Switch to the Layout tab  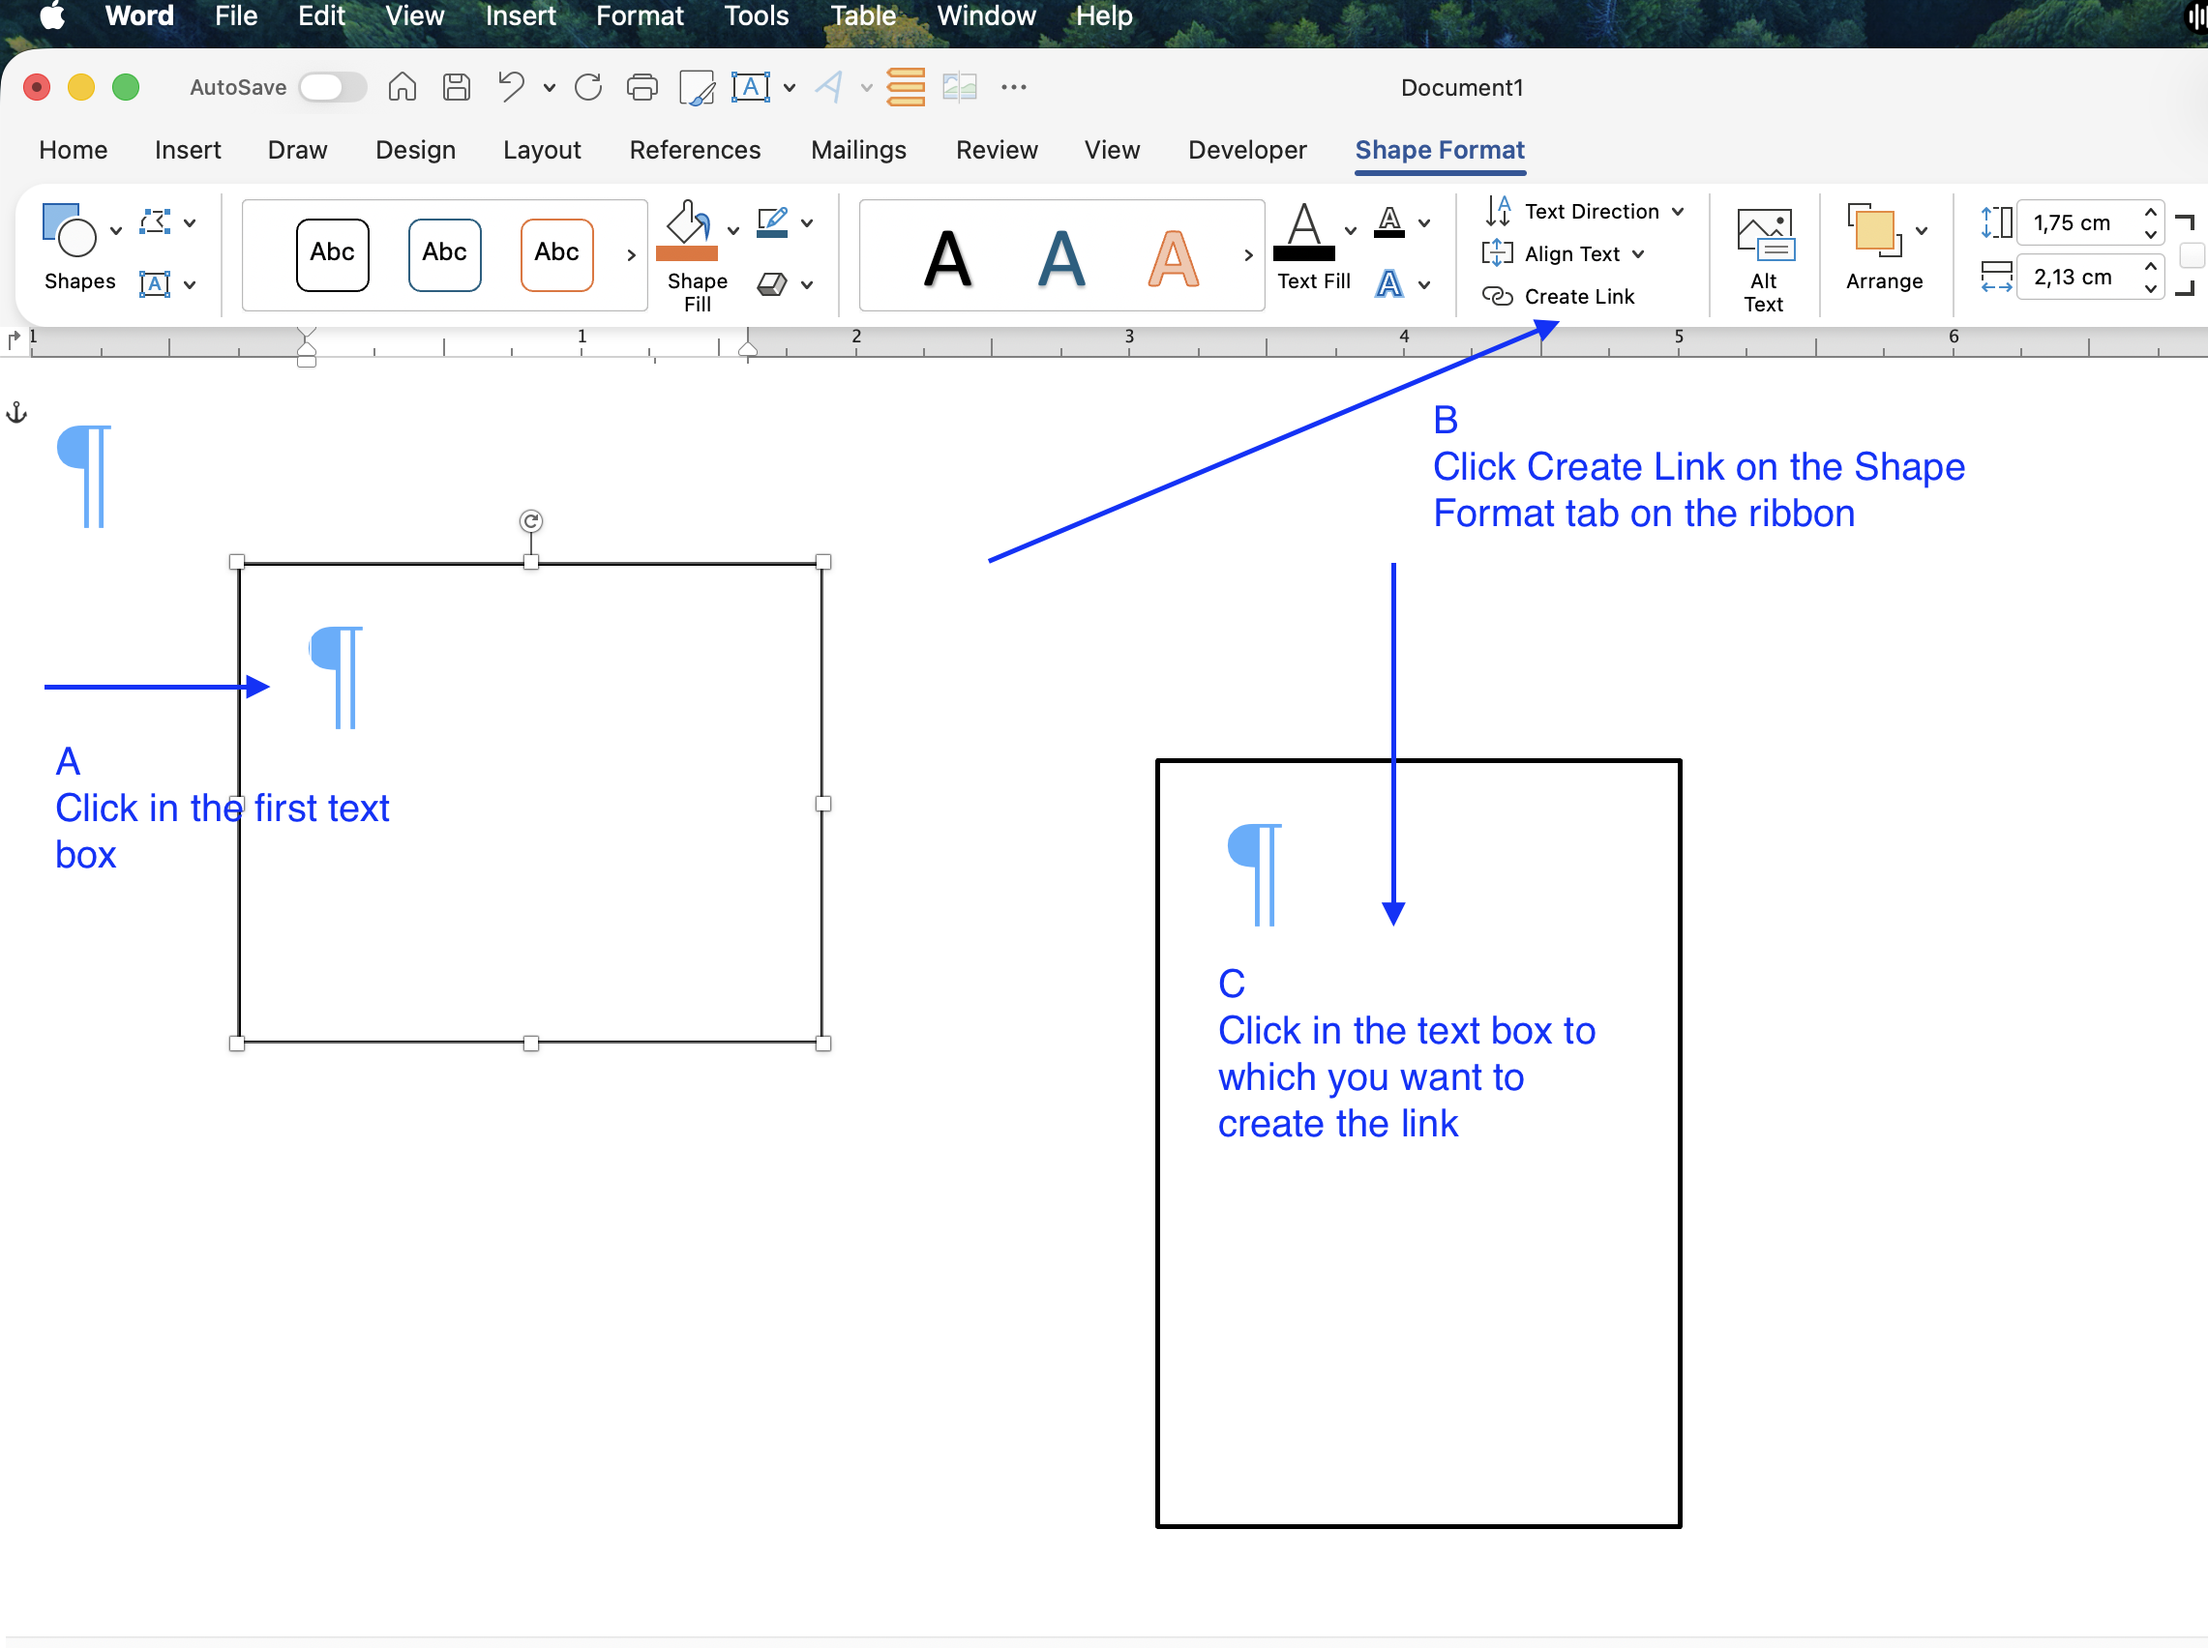tap(542, 150)
